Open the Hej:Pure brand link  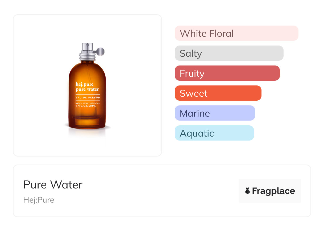[x=39, y=200]
